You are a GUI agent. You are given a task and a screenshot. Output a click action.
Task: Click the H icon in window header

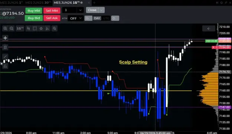click(217, 3)
